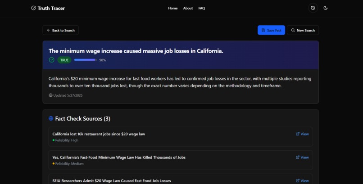Open the search history clock icon
The height and width of the screenshot is (184, 363).
[x=313, y=8]
